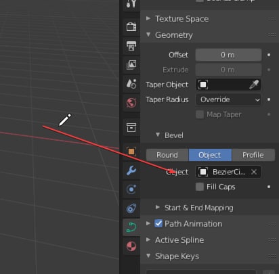Open the Collection properties tab
This screenshot has width=279, height=274.
pyautogui.click(x=131, y=127)
